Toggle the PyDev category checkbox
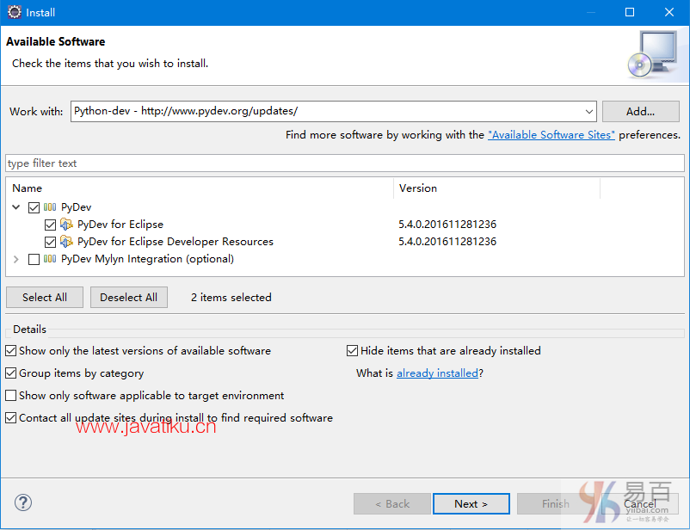690x530 pixels. pyautogui.click(x=34, y=207)
